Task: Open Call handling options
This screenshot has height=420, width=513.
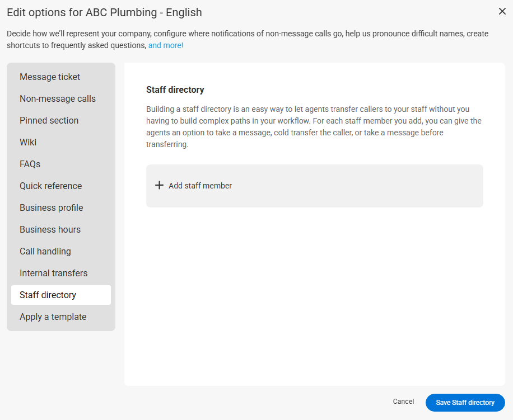Action: coord(45,252)
